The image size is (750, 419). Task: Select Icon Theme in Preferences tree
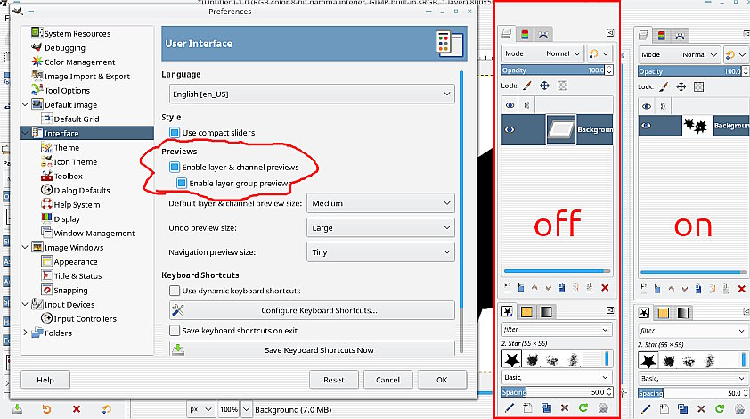coord(75,162)
